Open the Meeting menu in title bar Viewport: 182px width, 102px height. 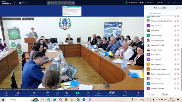tap(23, 3)
